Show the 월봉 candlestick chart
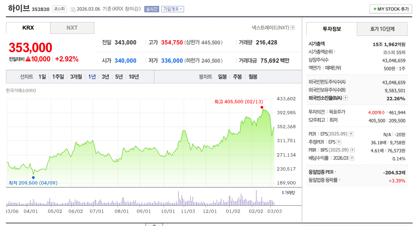This screenshot has height=226, width=419. pos(253,77)
